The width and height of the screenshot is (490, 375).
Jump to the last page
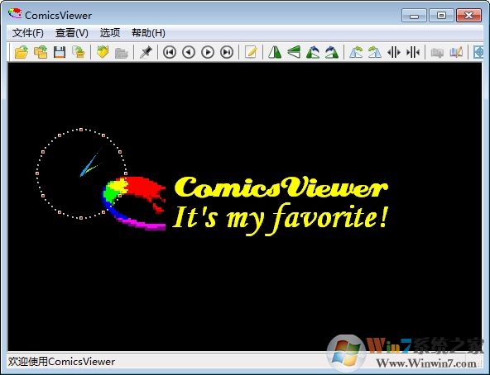pos(227,52)
